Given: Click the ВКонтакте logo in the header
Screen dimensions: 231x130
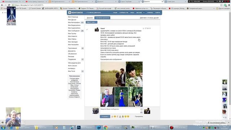Looking at the screenshot, I should (x=75, y=13).
